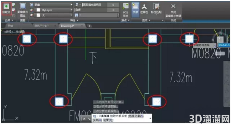The height and width of the screenshot is (124, 231).
Task: Decrease the hatch scale with down arrow
Action: point(118,16)
